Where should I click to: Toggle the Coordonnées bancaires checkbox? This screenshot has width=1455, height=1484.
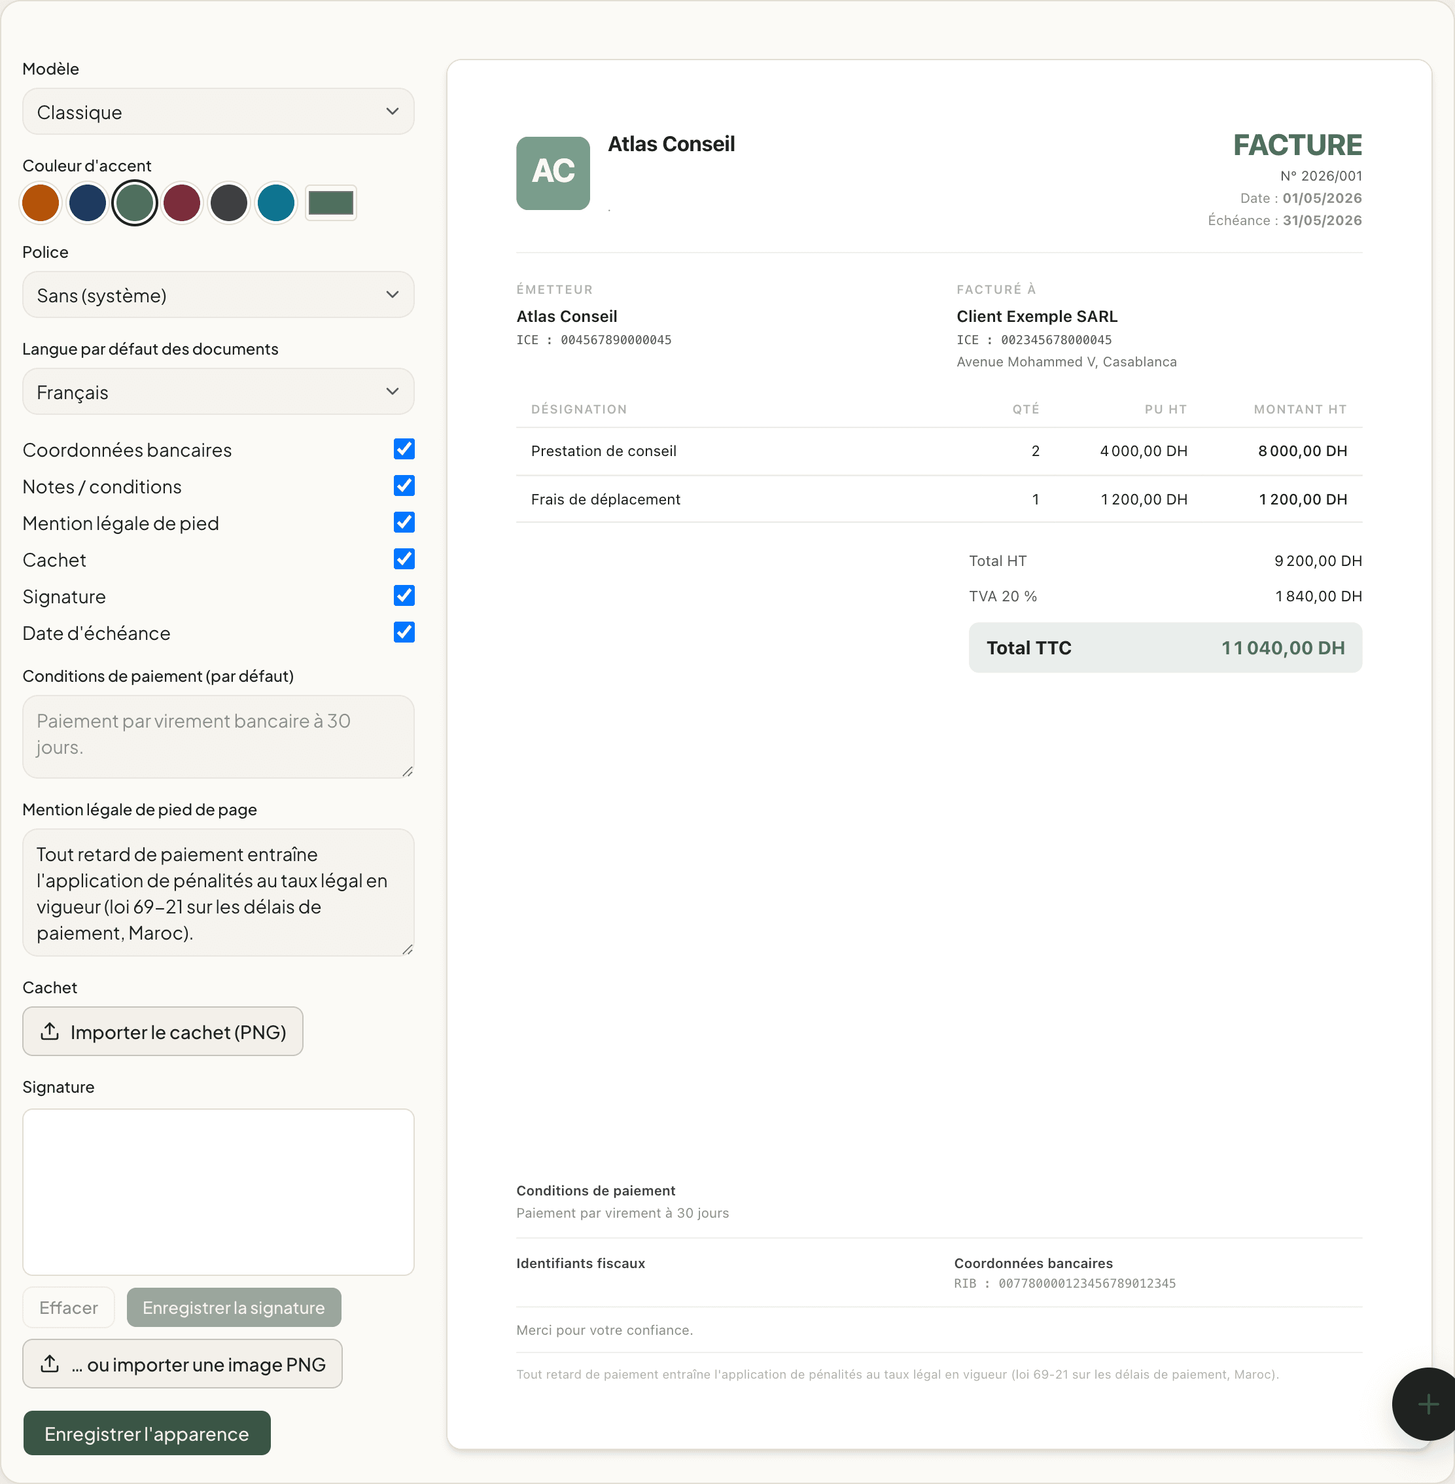tap(404, 450)
